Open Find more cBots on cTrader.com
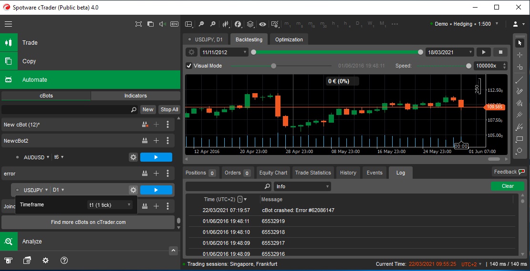Screen dimensions: 530x271 coord(88,222)
